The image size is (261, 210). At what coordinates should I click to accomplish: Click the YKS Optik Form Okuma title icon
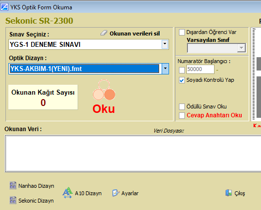click(4, 7)
